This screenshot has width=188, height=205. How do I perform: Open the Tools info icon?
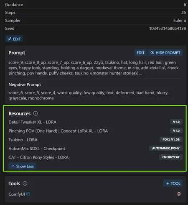coord(25,183)
